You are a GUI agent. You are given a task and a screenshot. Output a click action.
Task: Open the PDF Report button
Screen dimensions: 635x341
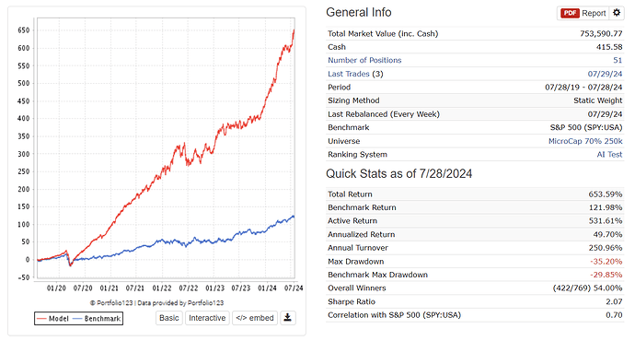(583, 13)
